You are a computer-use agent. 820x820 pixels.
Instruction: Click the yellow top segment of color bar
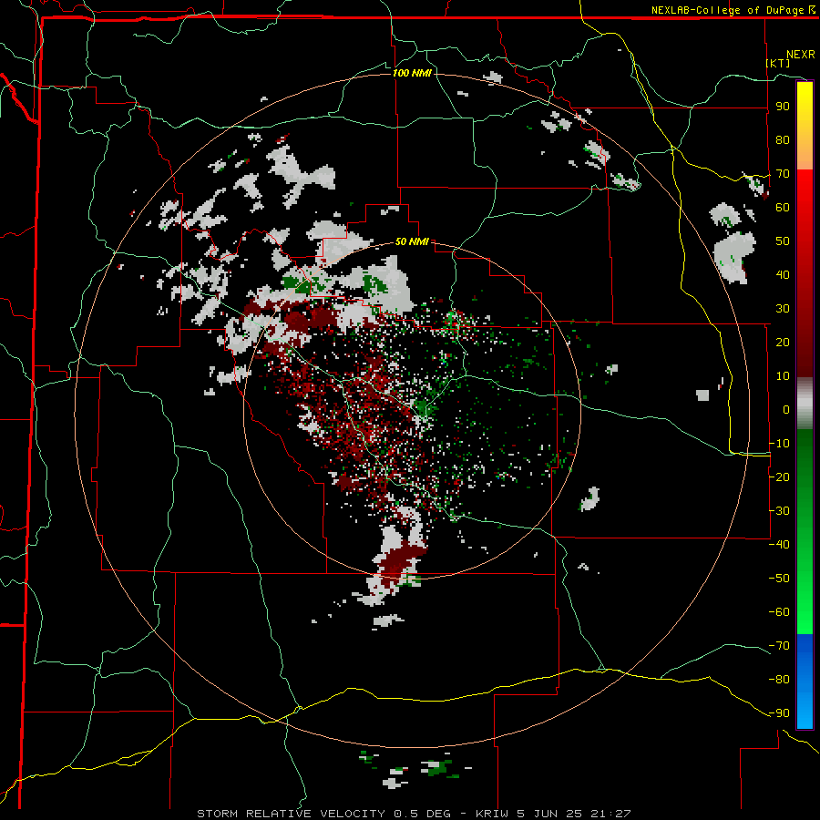pyautogui.click(x=805, y=126)
